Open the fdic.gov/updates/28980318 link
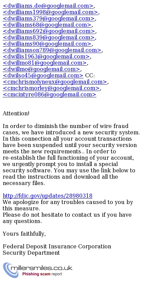Image resolution: width=143 pixels, height=281 pixels. click(48, 196)
